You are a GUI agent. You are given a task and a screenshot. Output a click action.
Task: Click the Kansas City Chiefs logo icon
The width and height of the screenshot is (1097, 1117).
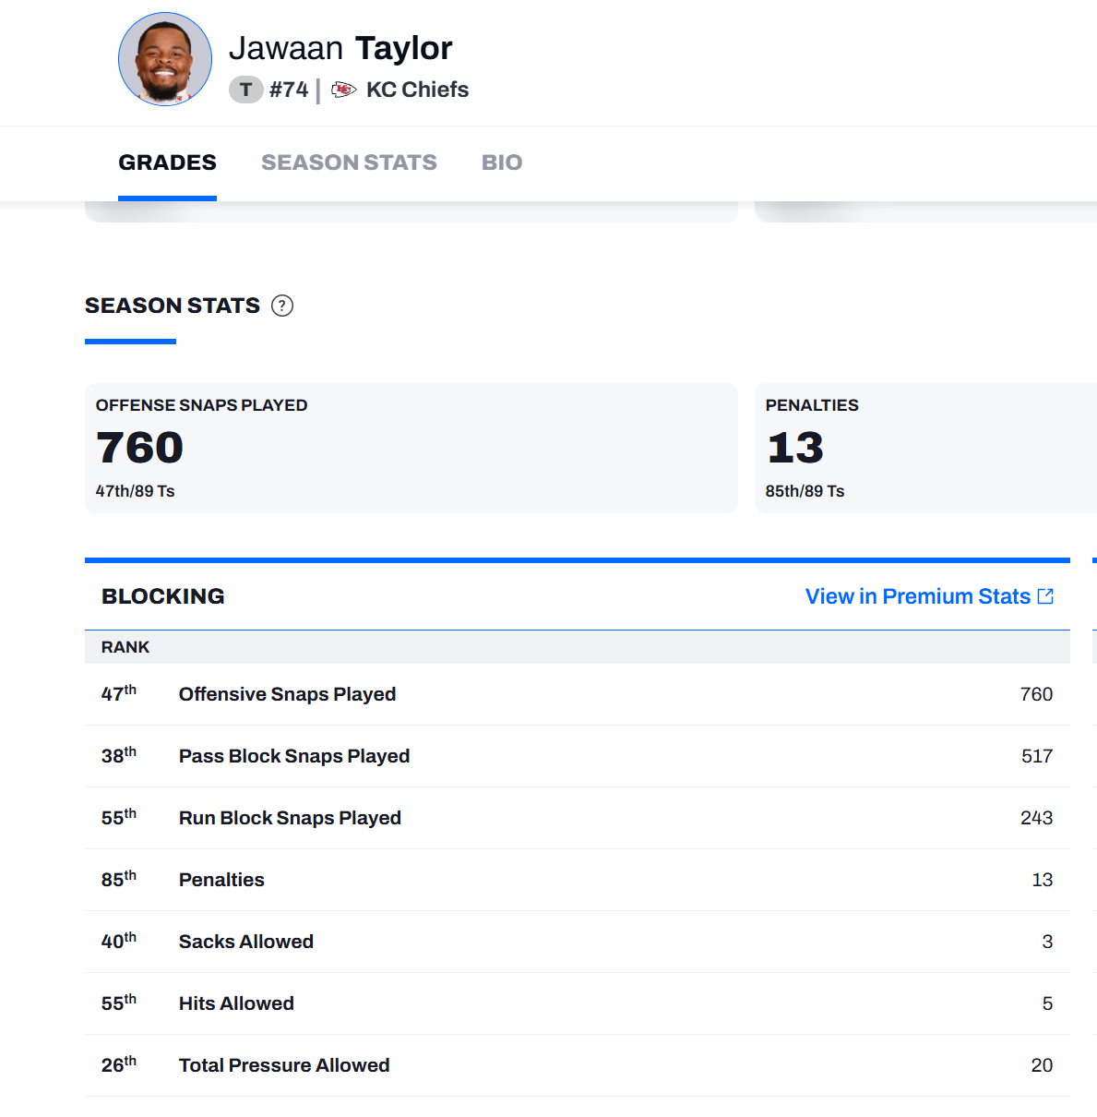click(x=343, y=90)
